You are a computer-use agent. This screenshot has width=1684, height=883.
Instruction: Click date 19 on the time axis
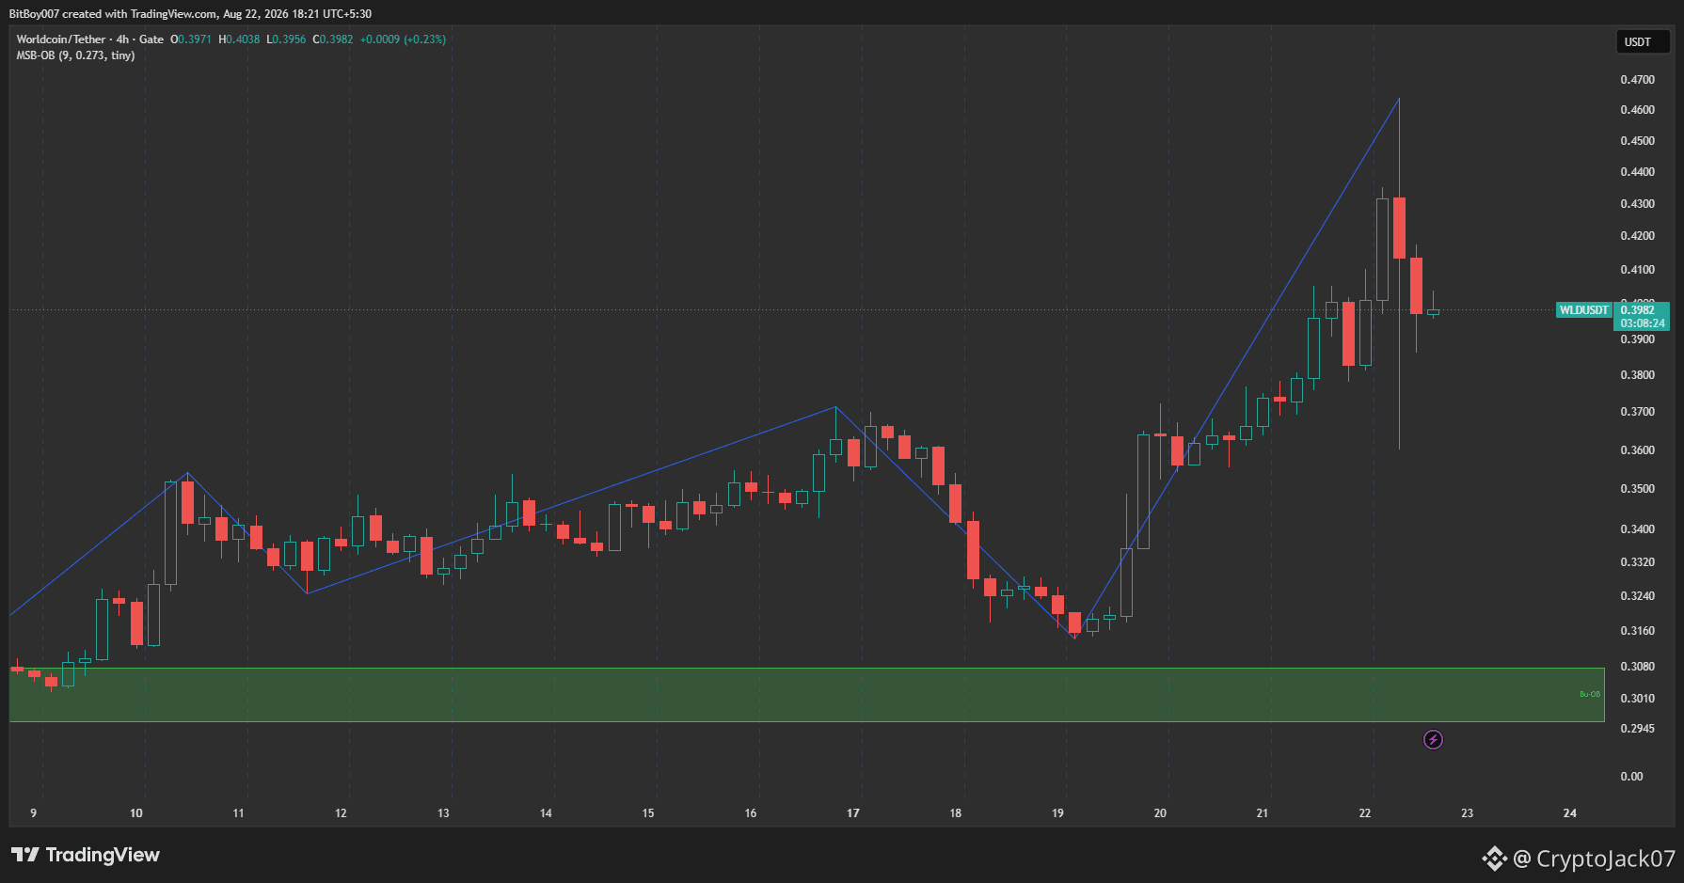(1058, 813)
